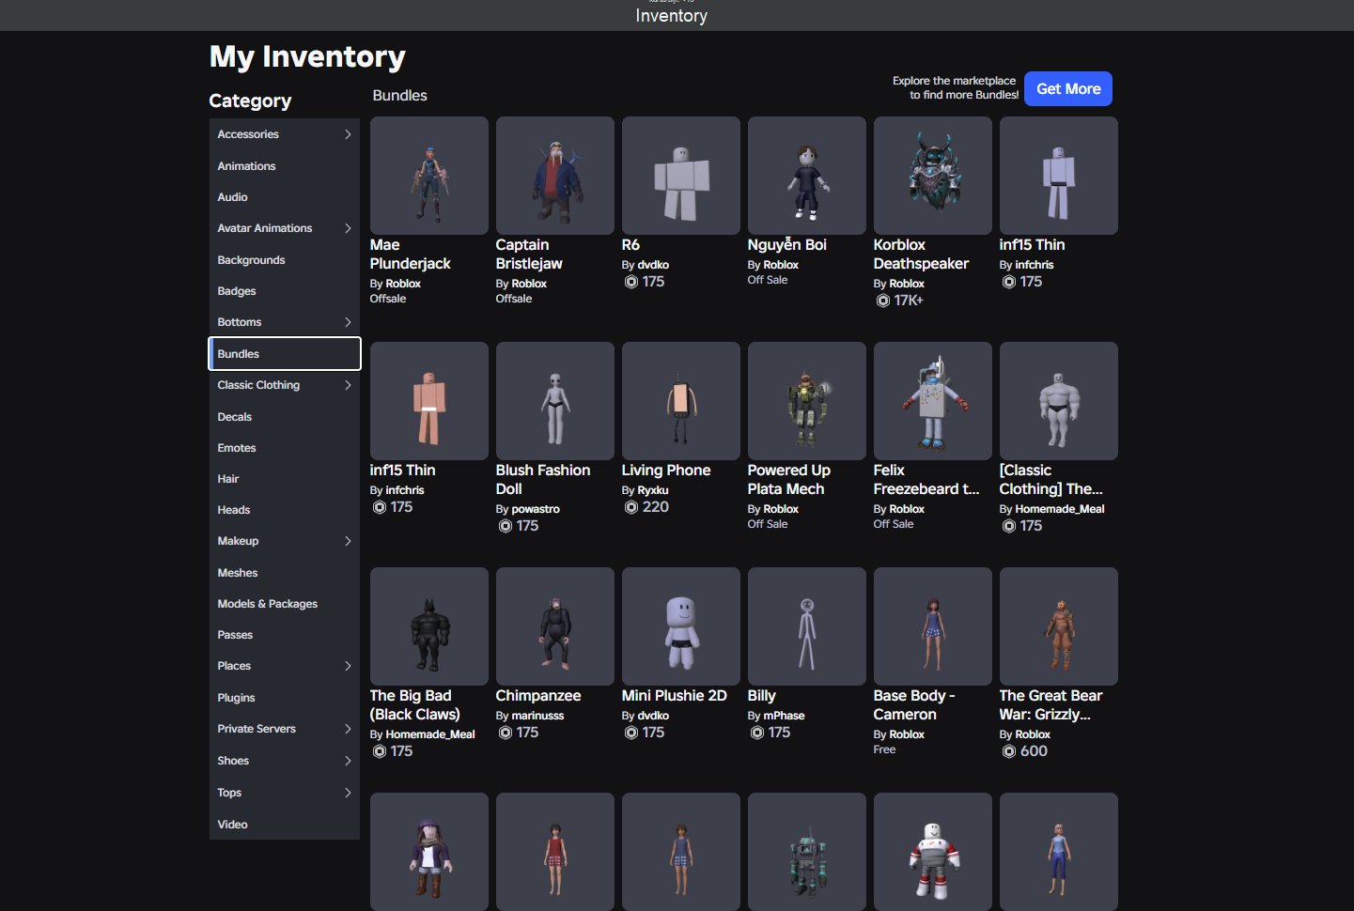Expand the Makeup category arrow
1354x911 pixels.
348,541
